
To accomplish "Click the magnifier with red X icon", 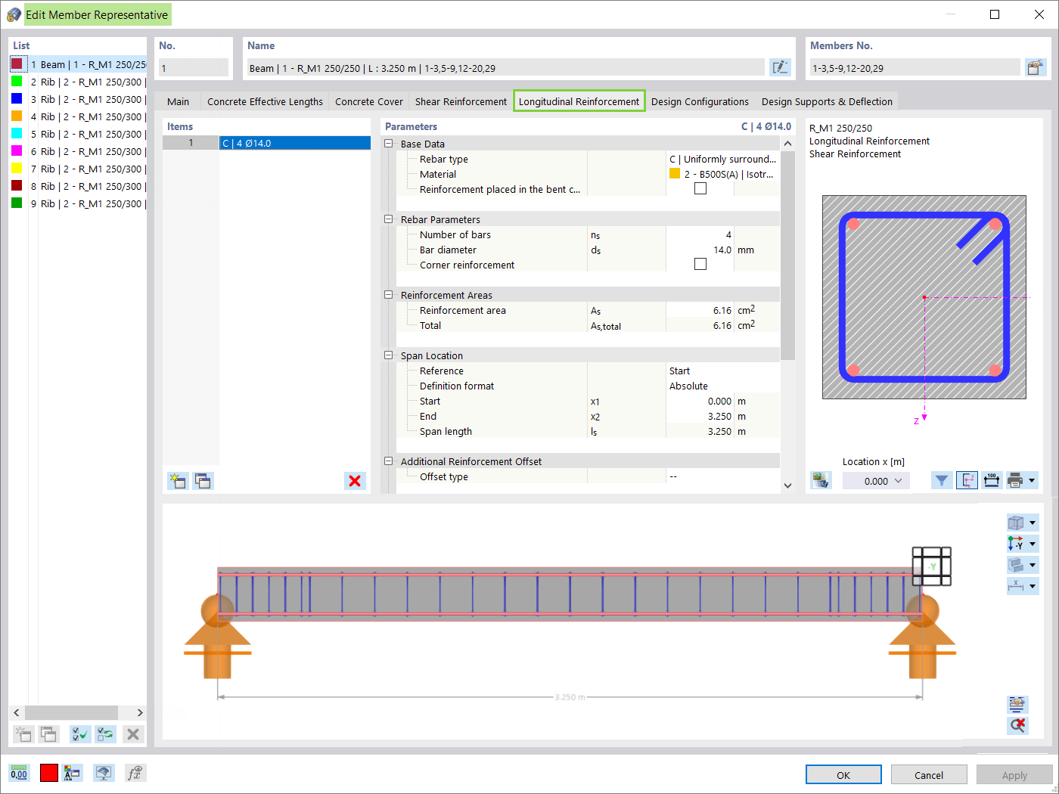I will 1018,726.
